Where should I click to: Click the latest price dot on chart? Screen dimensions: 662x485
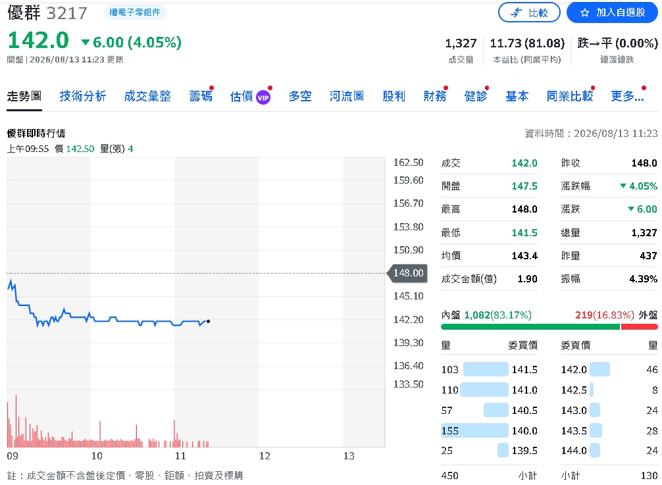point(208,321)
